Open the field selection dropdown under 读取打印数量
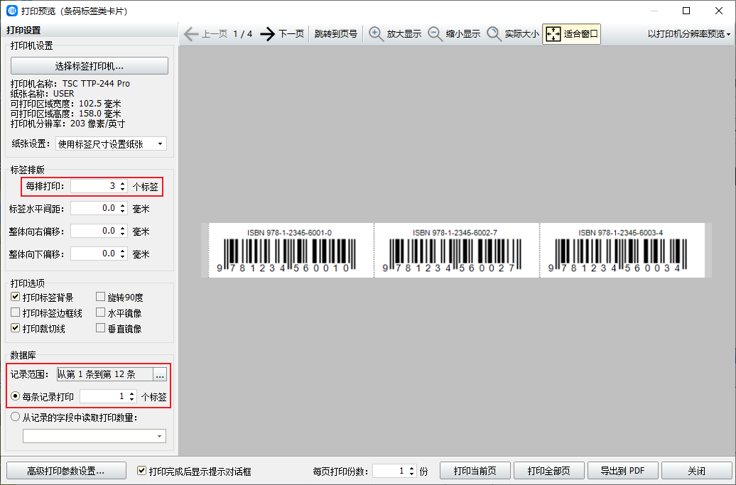Image resolution: width=736 pixels, height=485 pixels. [x=94, y=436]
